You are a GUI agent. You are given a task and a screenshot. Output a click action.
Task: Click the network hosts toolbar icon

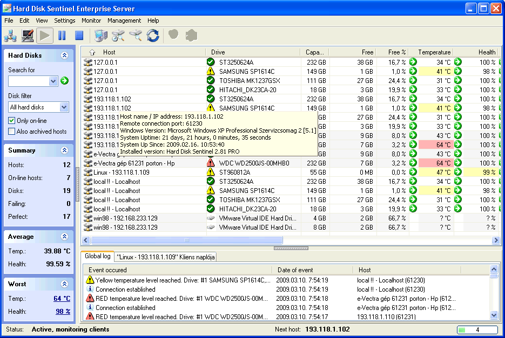point(10,36)
